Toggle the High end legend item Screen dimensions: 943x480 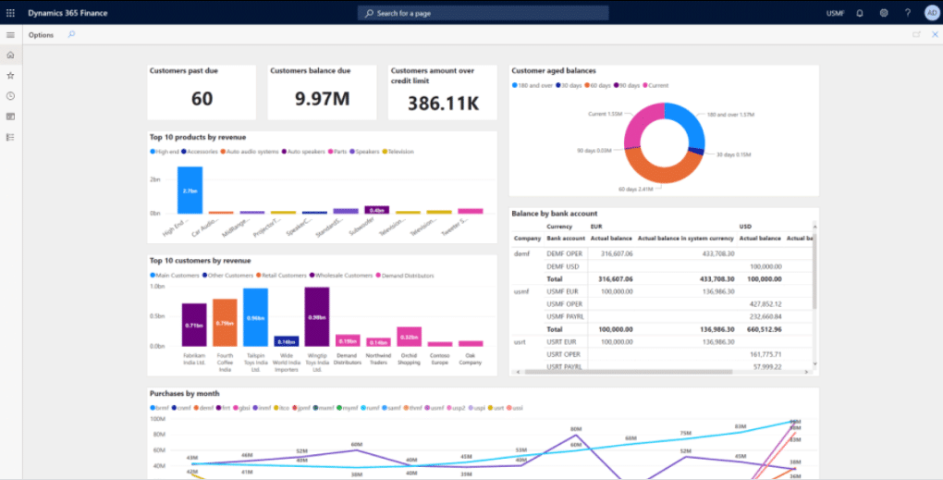[166, 152]
